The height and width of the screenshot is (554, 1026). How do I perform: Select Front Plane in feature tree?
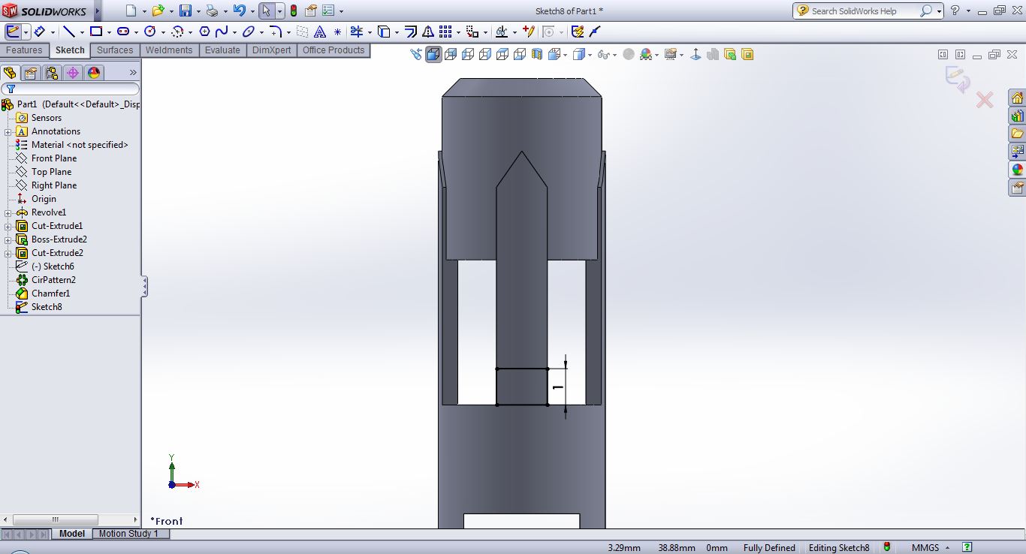pyautogui.click(x=53, y=158)
